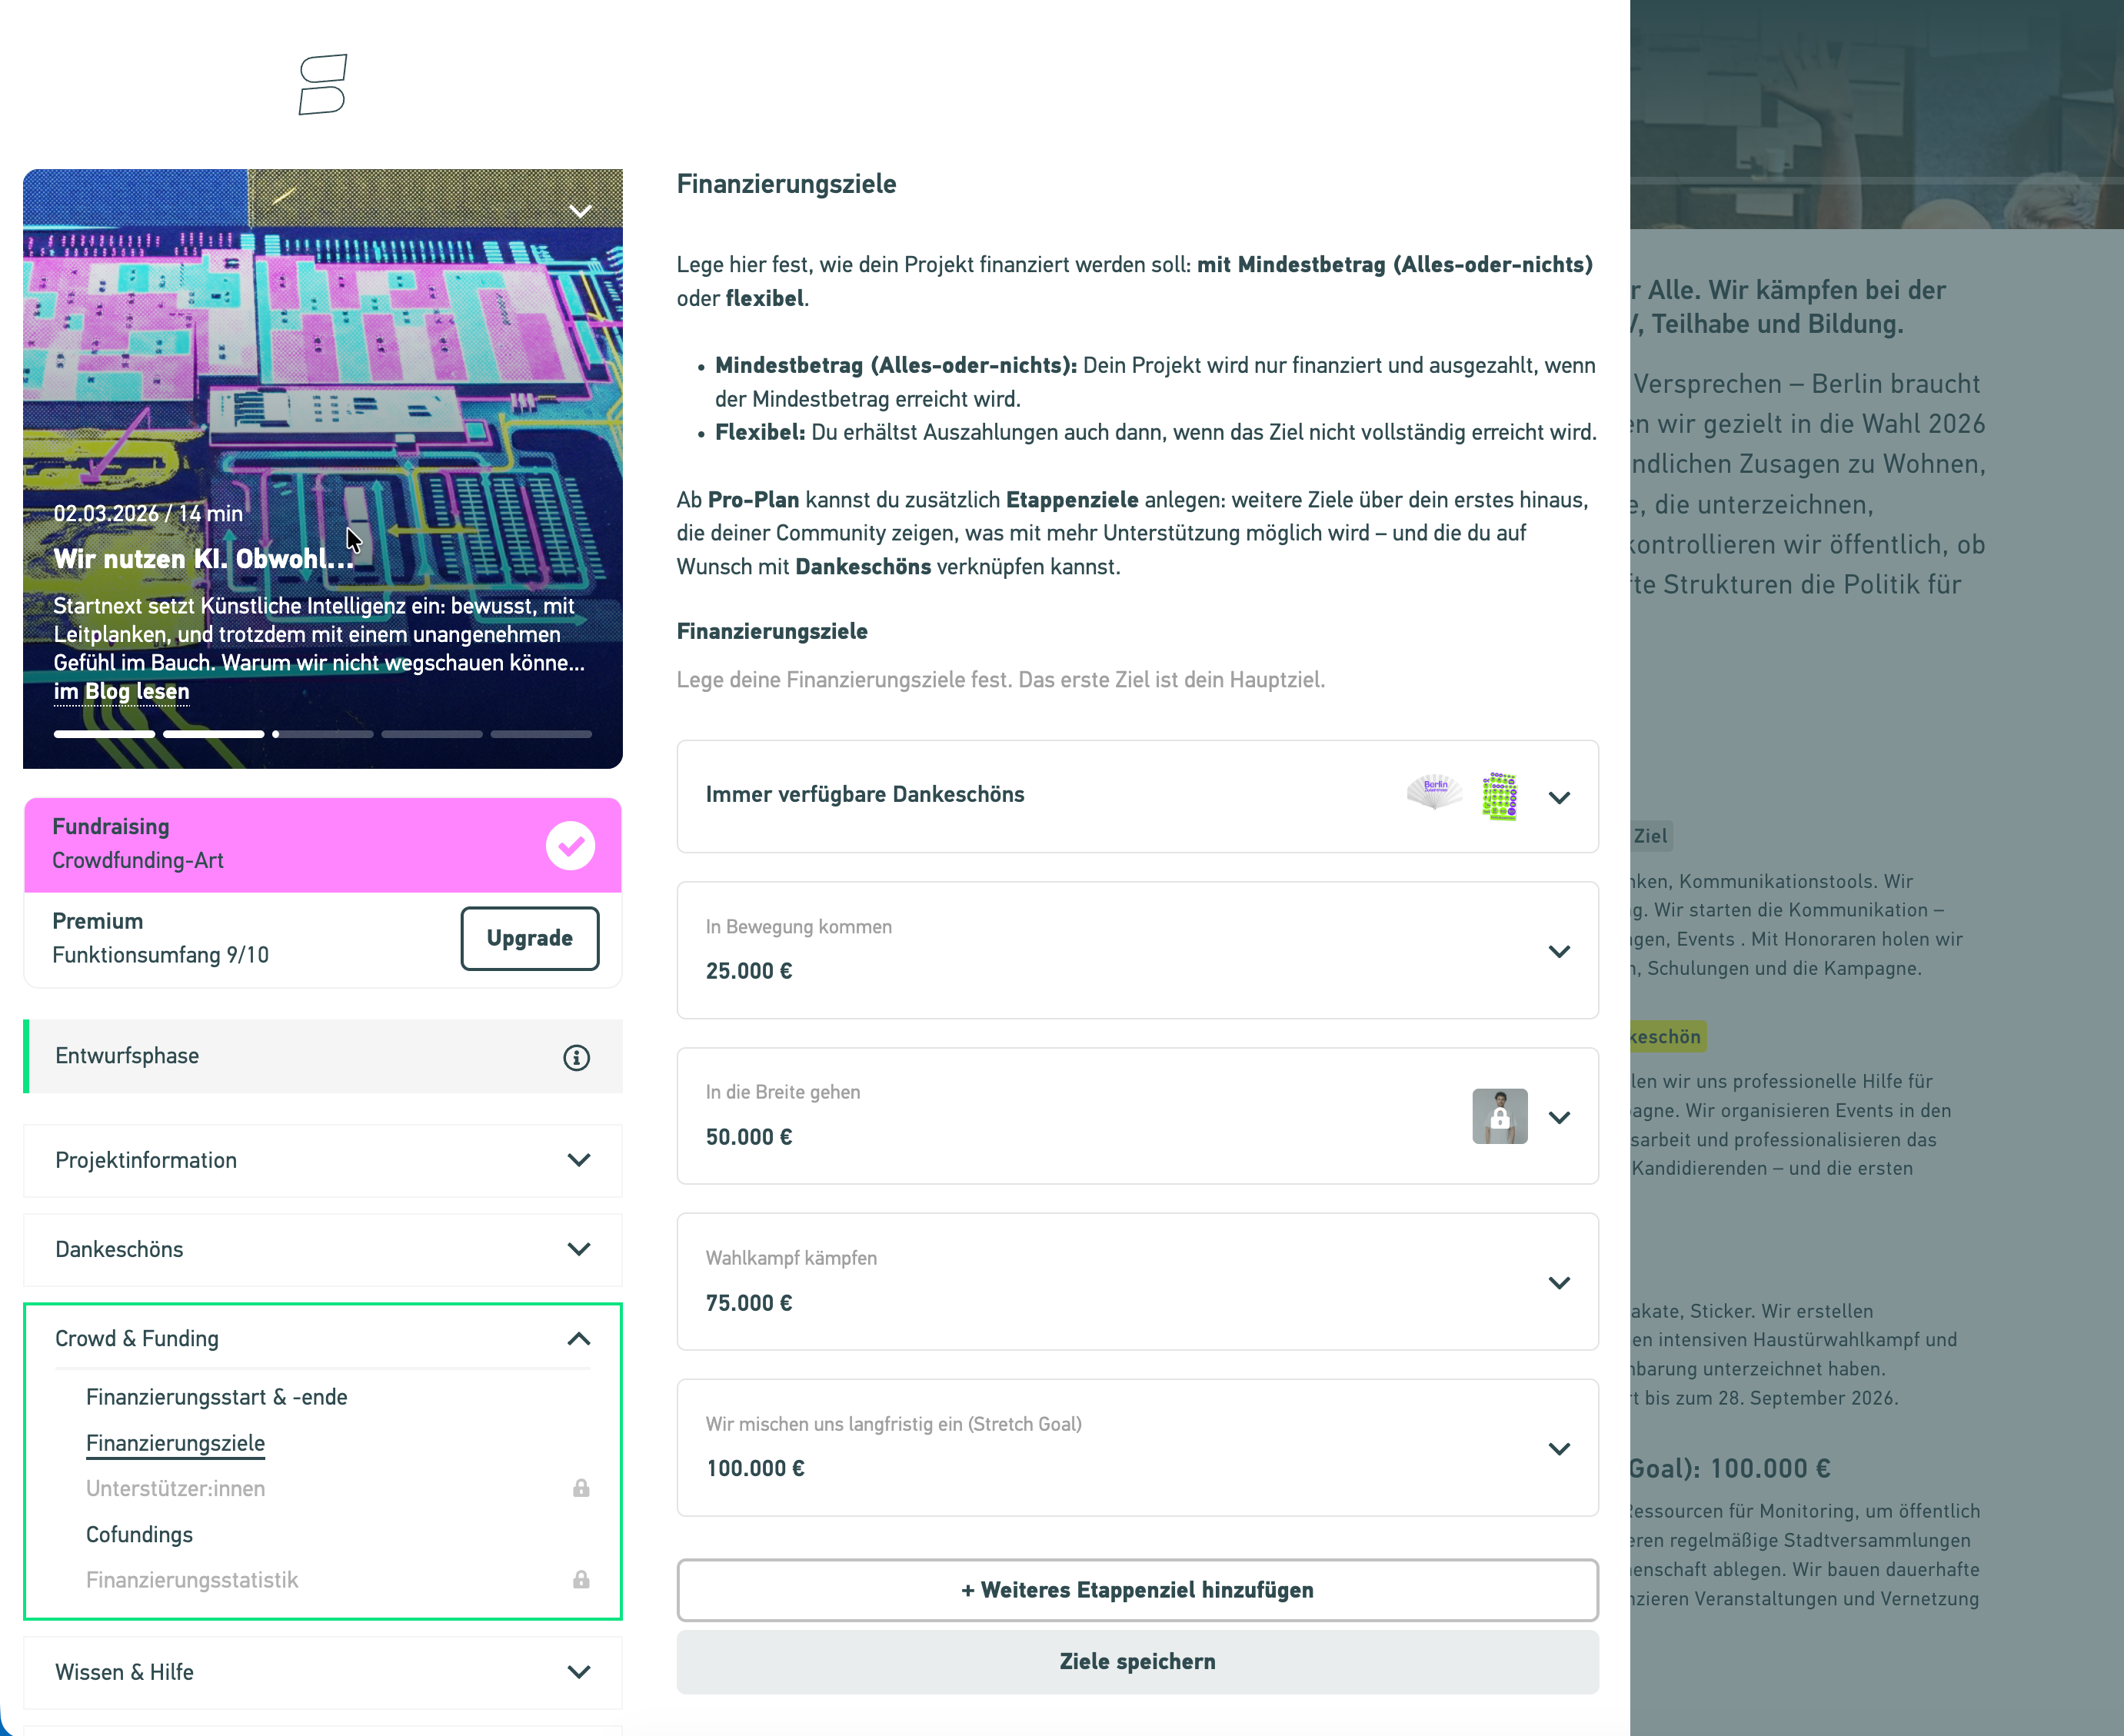Expand the Dankeschöns section
2124x1736 pixels.
577,1249
